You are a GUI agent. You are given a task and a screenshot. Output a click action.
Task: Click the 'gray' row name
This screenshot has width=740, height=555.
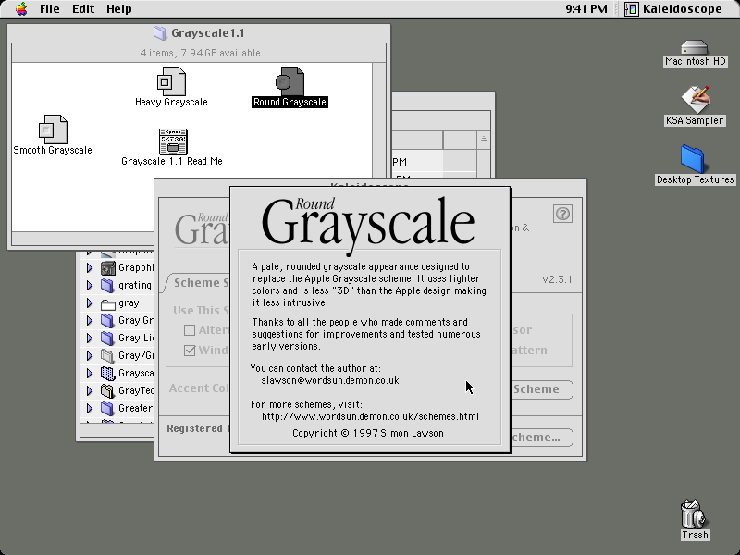[129, 303]
